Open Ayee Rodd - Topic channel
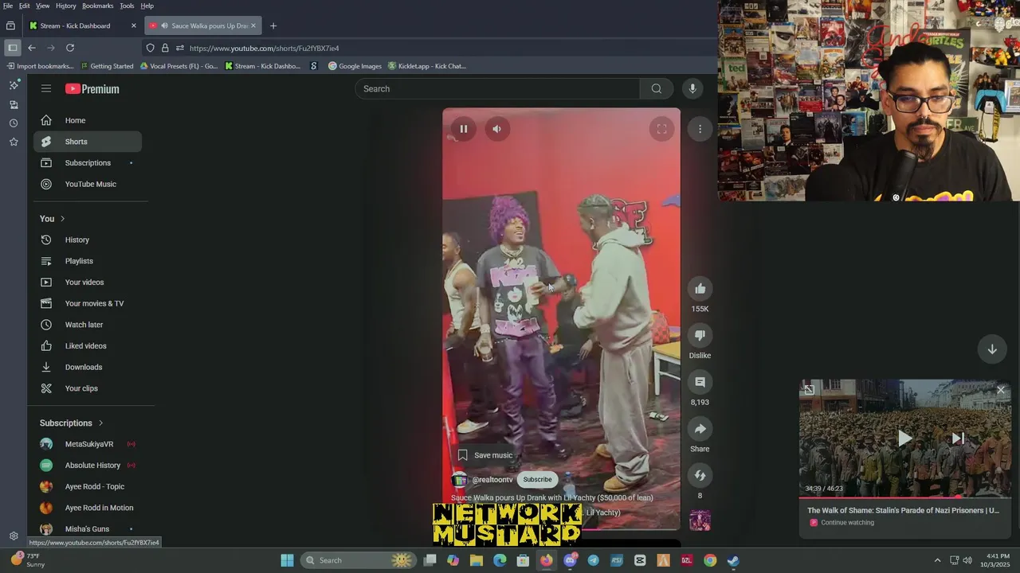This screenshot has height=573, width=1020. pyautogui.click(x=88, y=486)
